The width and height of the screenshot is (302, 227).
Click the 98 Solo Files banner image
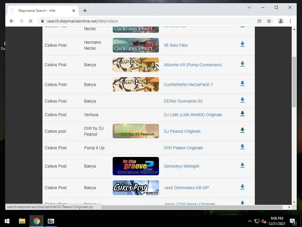136,45
